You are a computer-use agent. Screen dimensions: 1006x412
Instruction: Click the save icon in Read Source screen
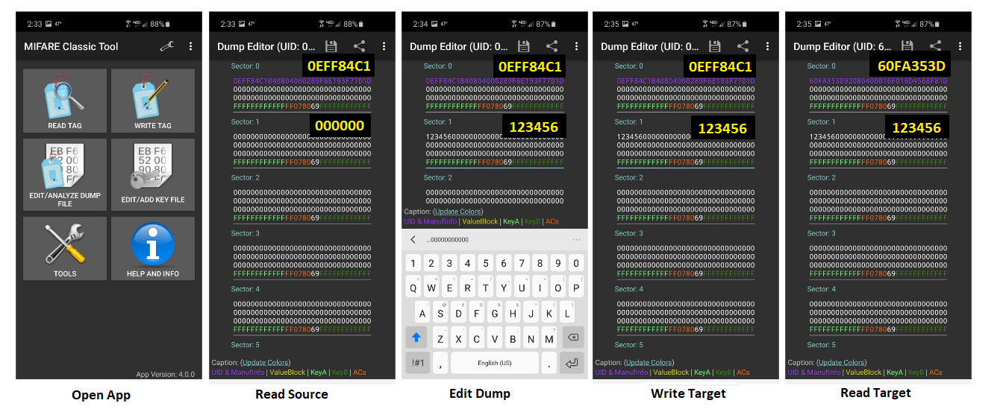[331, 46]
